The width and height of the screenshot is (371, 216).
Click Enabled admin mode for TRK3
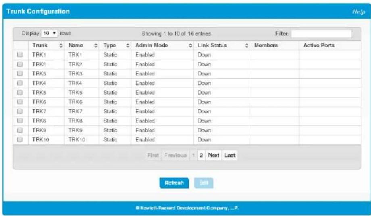(145, 74)
